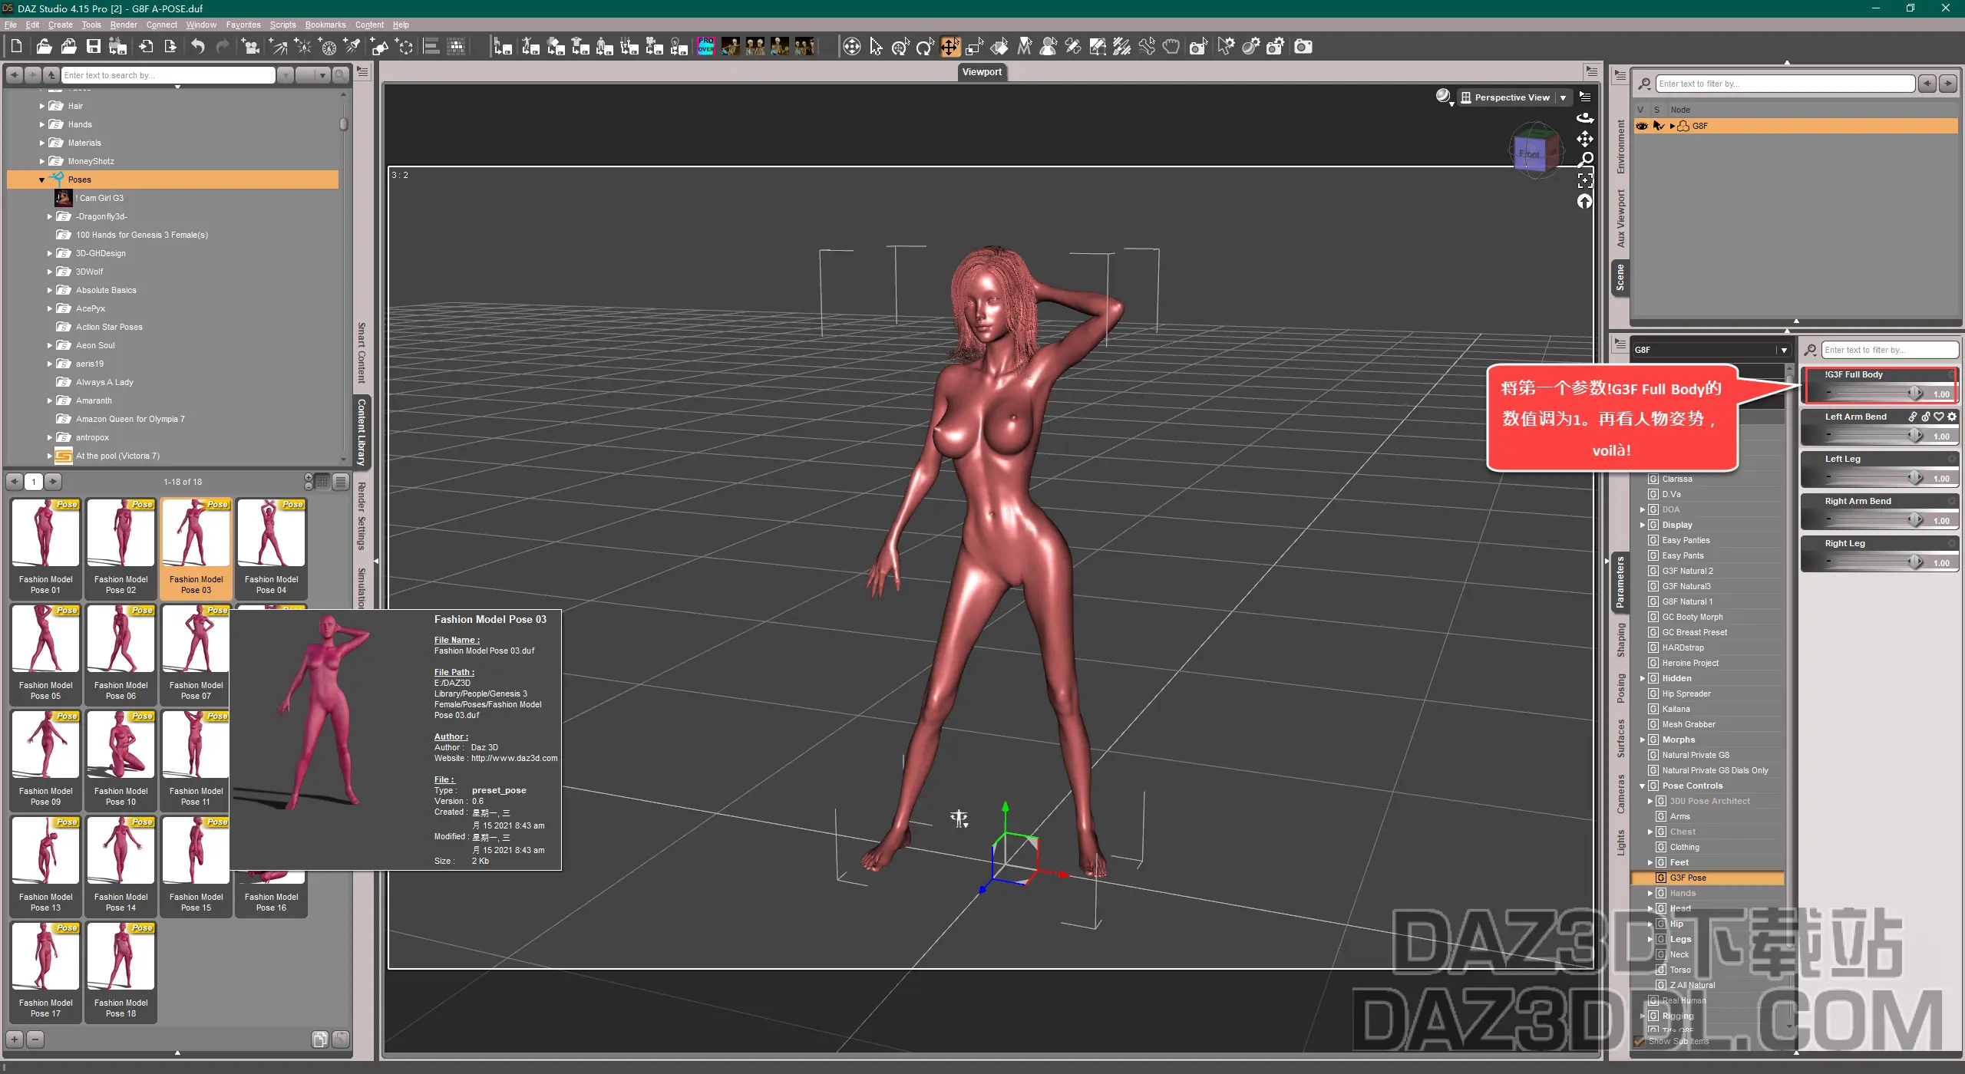The height and width of the screenshot is (1074, 1965).
Task: Open the Viewport panel options menu
Action: tap(1591, 71)
